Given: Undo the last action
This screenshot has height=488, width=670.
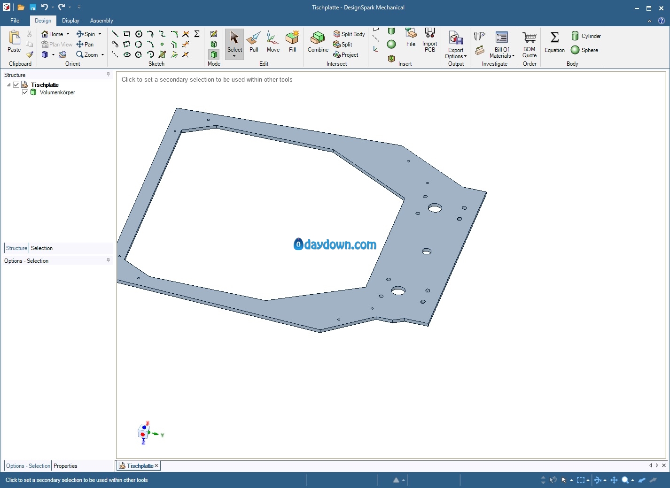Looking at the screenshot, I should click(x=44, y=7).
